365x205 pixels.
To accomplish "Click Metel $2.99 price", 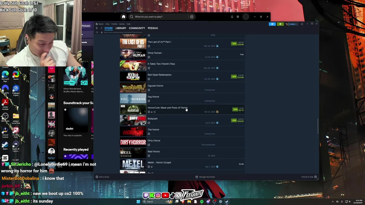I will pos(241,164).
